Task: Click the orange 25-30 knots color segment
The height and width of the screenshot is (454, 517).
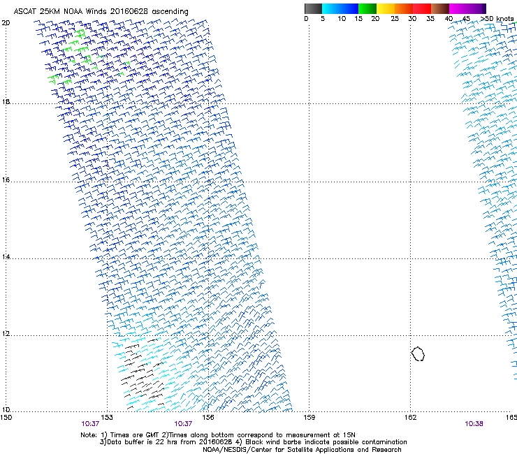Action: pyautogui.click(x=404, y=8)
